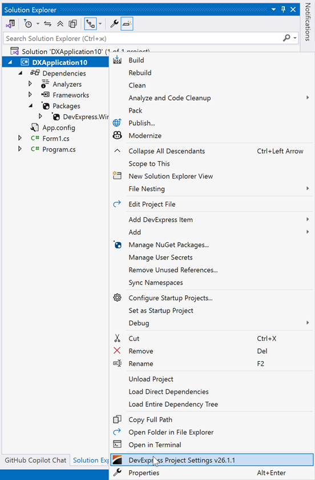315x480 pixels.
Task: Choose Manage User Secrets
Action: coord(160,258)
